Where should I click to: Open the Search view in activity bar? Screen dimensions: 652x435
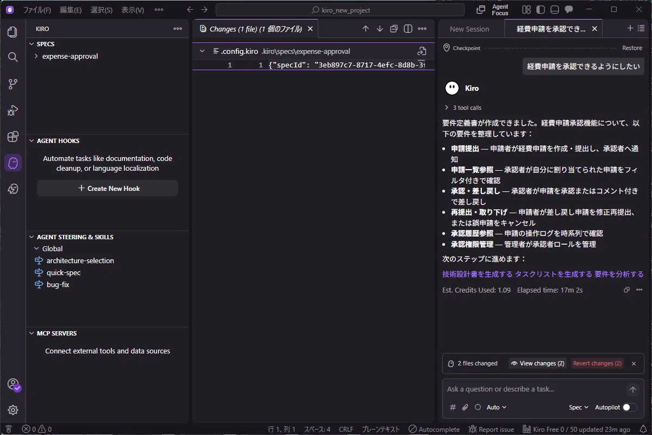click(13, 57)
